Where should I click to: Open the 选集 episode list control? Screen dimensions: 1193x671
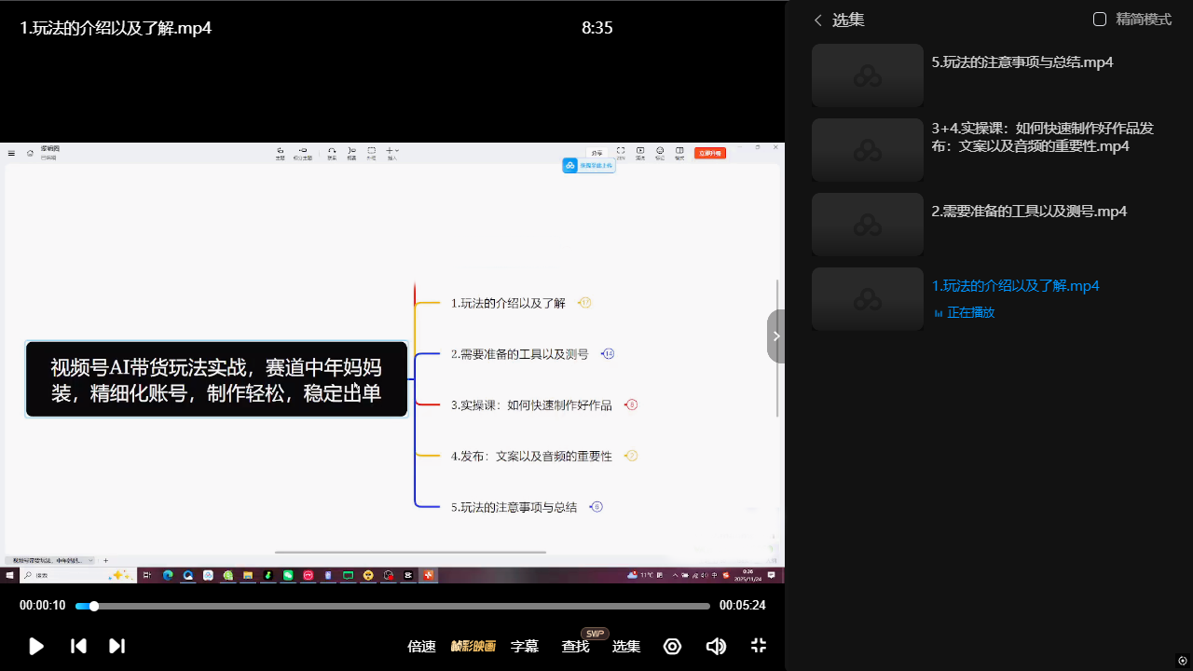click(x=625, y=646)
